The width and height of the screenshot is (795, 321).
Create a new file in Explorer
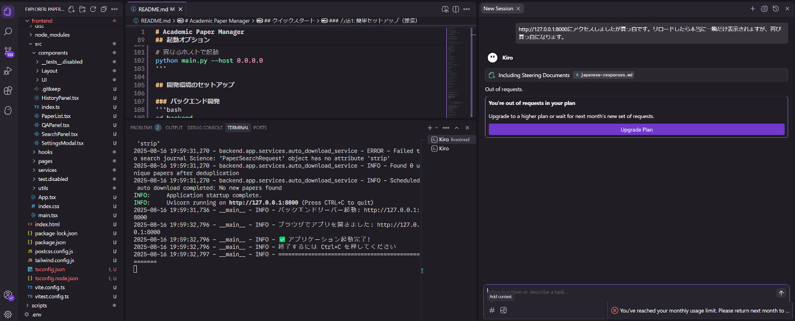(x=72, y=9)
